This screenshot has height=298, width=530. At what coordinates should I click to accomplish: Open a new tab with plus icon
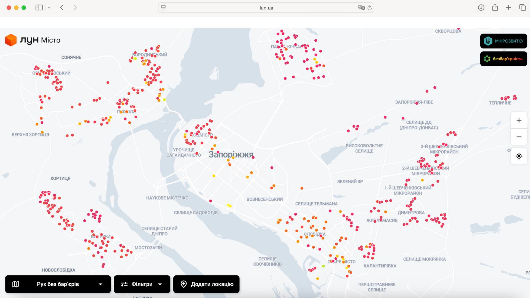[x=508, y=8]
